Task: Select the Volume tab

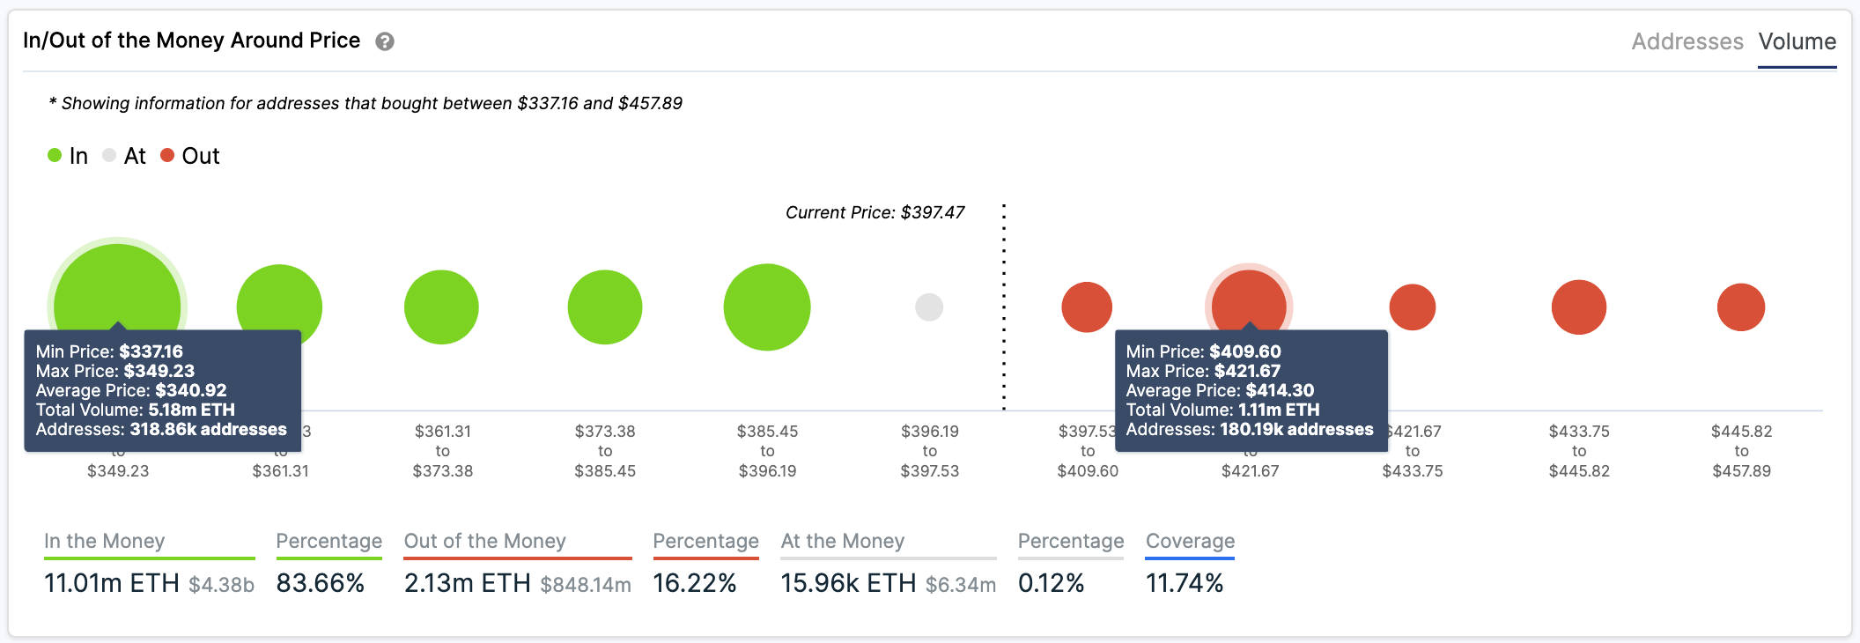Action: (x=1797, y=41)
